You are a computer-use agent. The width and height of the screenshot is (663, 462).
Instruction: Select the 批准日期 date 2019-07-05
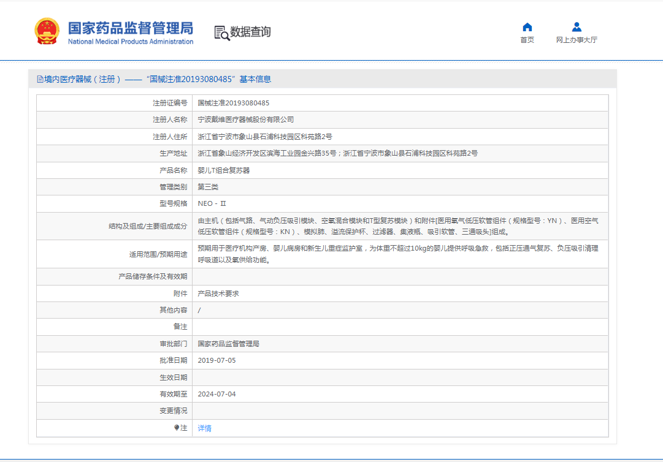pyautogui.click(x=218, y=360)
